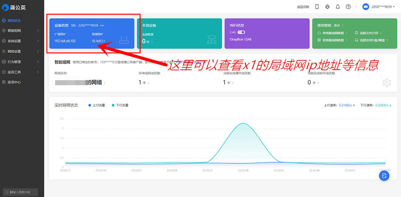Open 智能组网 settings gear icon
This screenshot has width=401, height=197.
coord(386,83)
